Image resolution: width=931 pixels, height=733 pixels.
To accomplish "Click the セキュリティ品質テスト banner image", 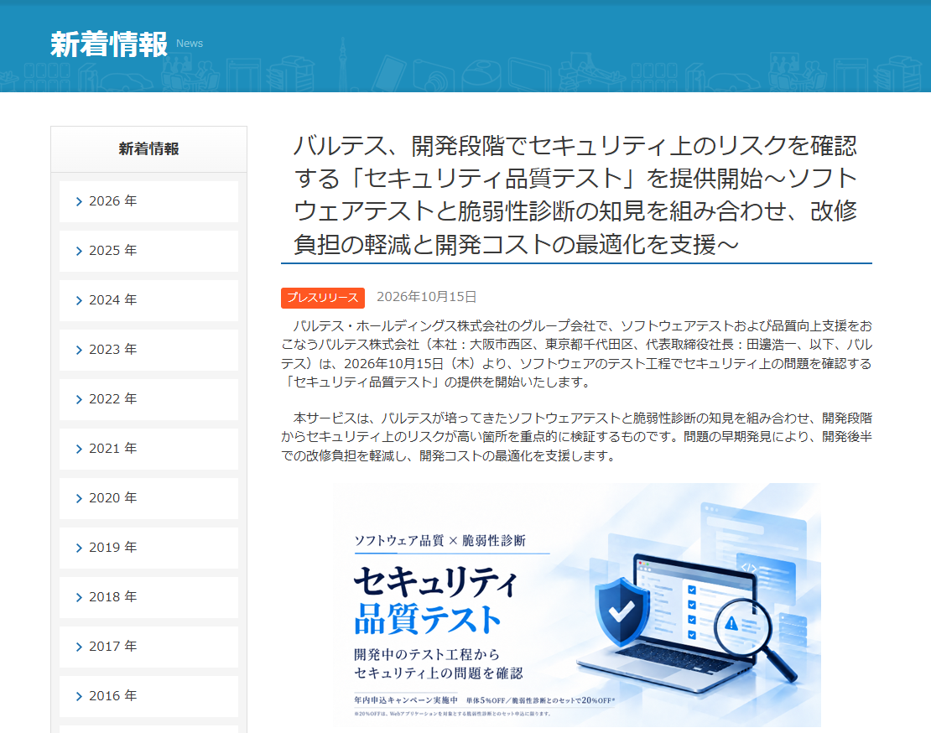I will [x=576, y=605].
